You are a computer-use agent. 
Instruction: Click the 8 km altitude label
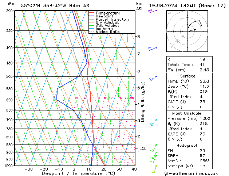click(x=139, y=37)
